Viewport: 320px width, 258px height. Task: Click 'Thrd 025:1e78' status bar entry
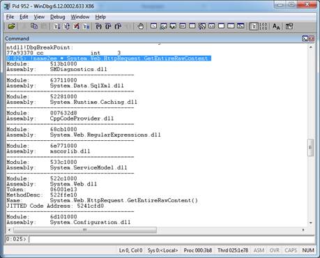click(233, 250)
